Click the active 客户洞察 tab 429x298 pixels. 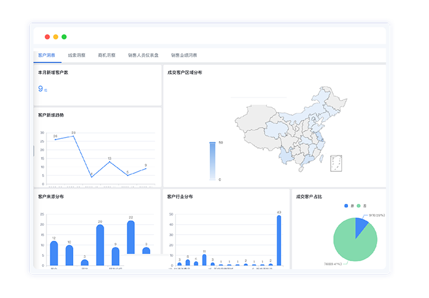pos(46,55)
